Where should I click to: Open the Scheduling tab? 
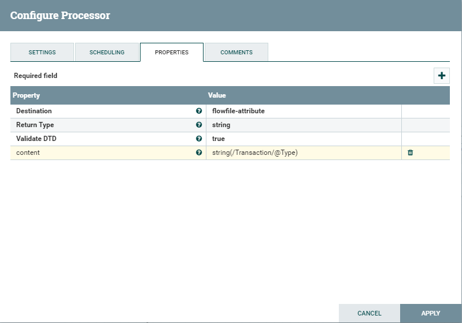pyautogui.click(x=107, y=52)
